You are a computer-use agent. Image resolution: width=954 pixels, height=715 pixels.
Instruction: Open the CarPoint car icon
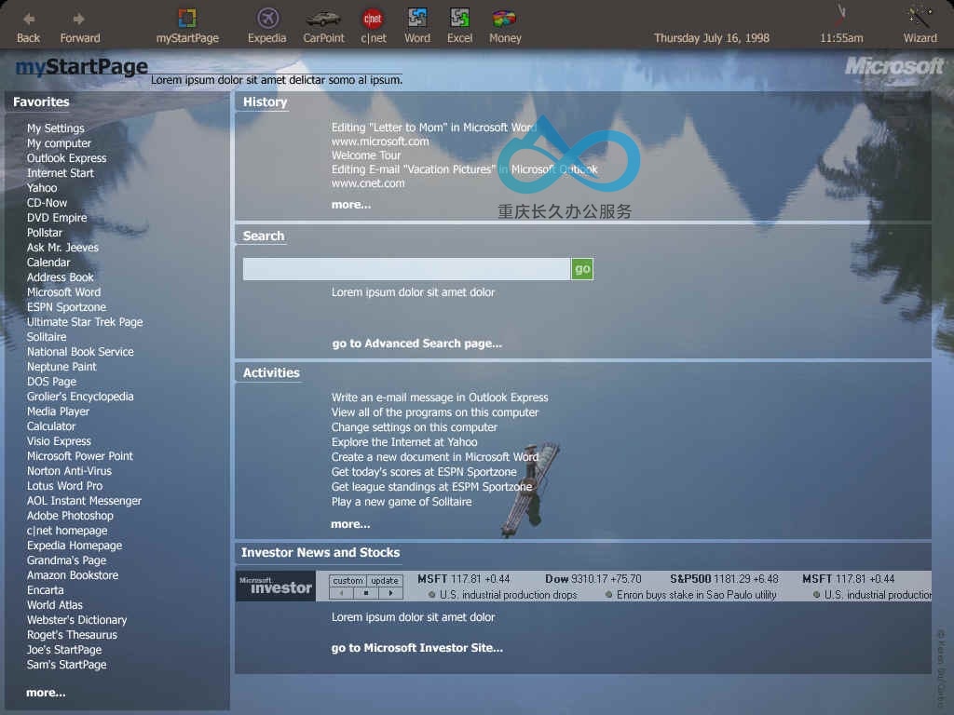tap(323, 19)
